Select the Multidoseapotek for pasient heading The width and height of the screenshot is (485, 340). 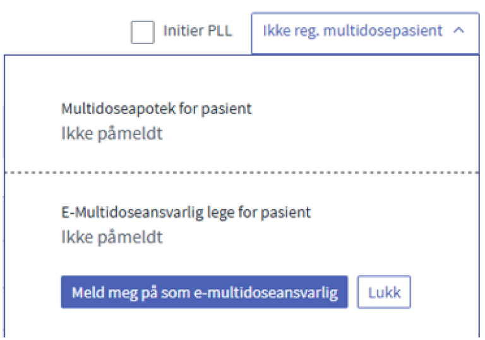point(157,109)
